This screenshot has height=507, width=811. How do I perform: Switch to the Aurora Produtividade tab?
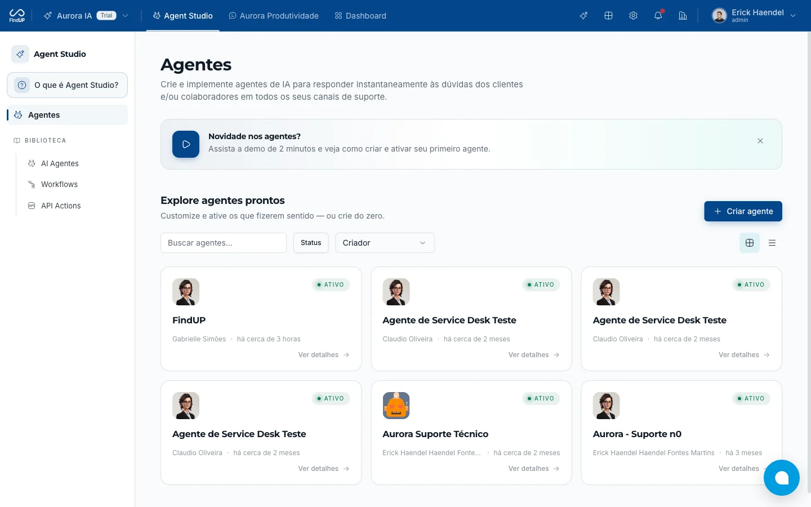pos(273,16)
